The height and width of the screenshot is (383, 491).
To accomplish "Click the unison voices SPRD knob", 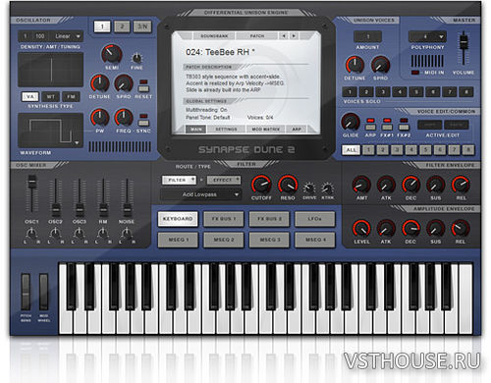I will coord(380,65).
